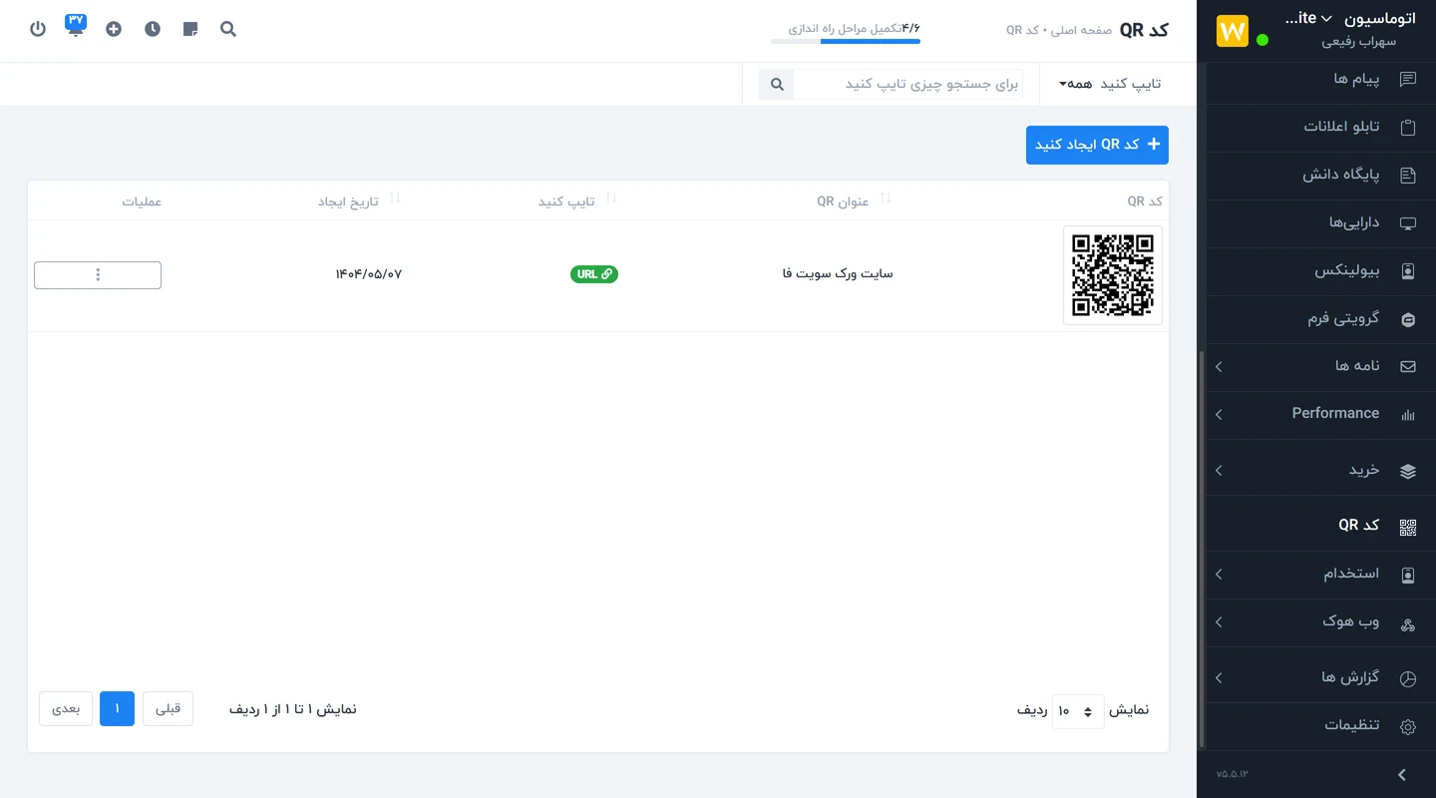Expand the خرید submenu chevron
Image resolution: width=1436 pixels, height=798 pixels.
tap(1219, 471)
